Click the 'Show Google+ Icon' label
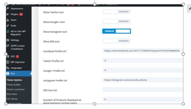This screenshot has height=109, width=191. click(x=54, y=22)
